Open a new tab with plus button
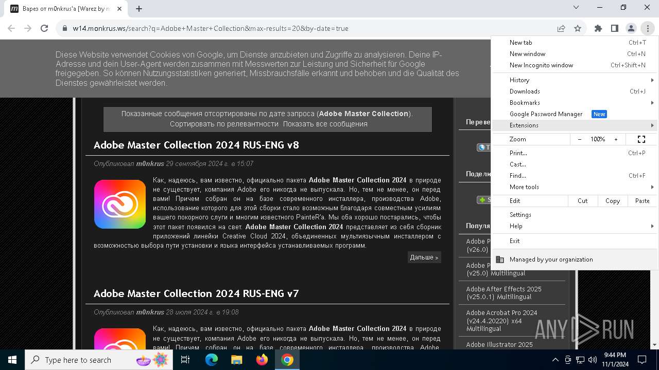 [139, 8]
